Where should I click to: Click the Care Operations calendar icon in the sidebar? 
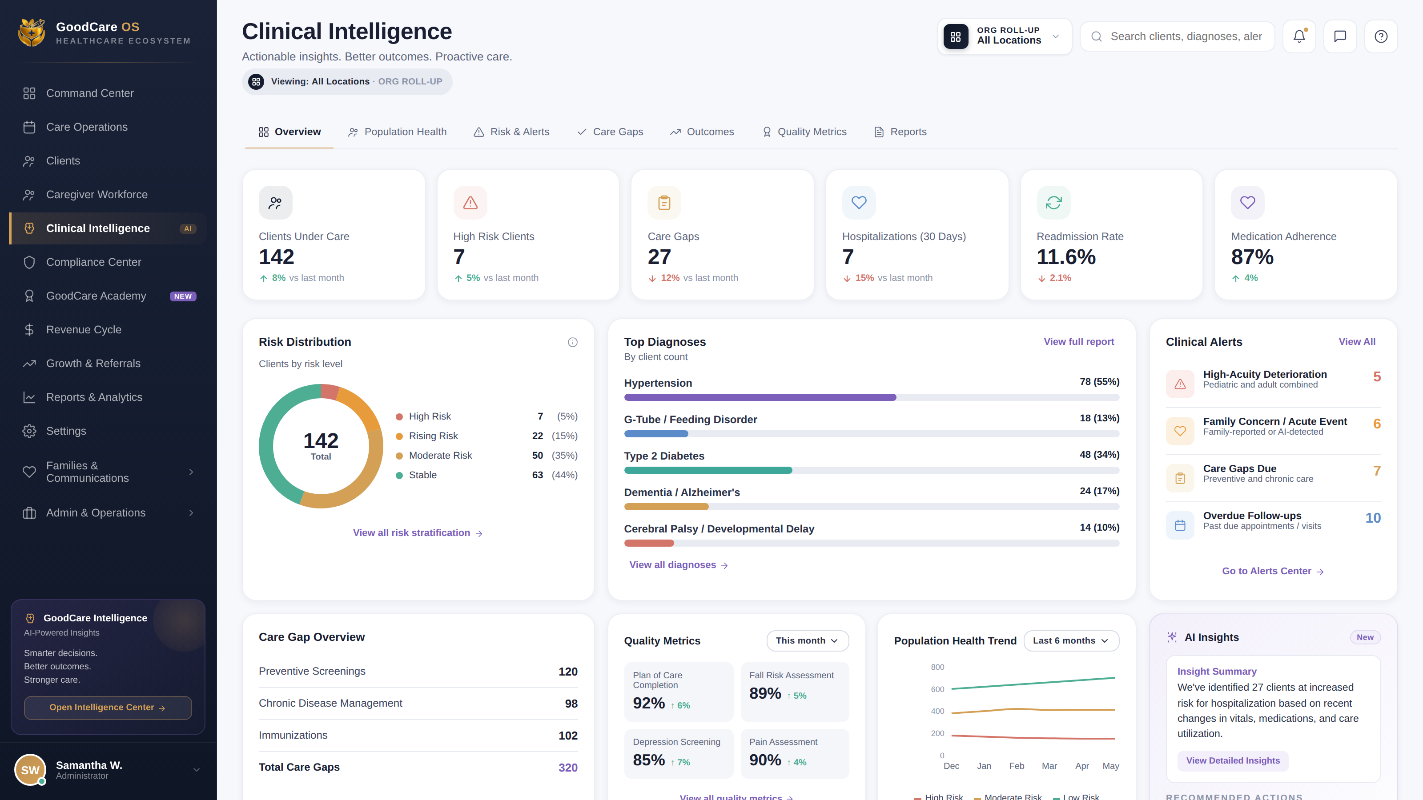(29, 127)
